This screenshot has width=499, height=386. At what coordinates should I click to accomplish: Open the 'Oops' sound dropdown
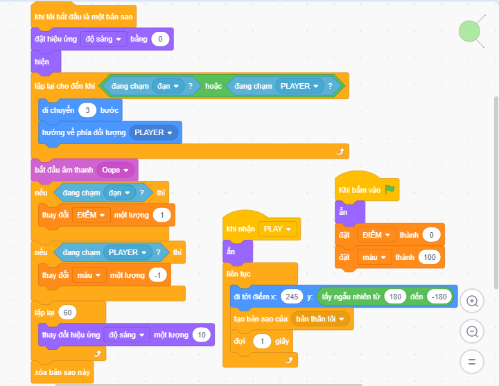[116, 170]
